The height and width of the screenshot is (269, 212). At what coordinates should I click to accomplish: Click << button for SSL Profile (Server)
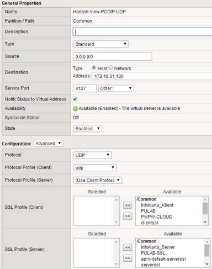(x=128, y=247)
